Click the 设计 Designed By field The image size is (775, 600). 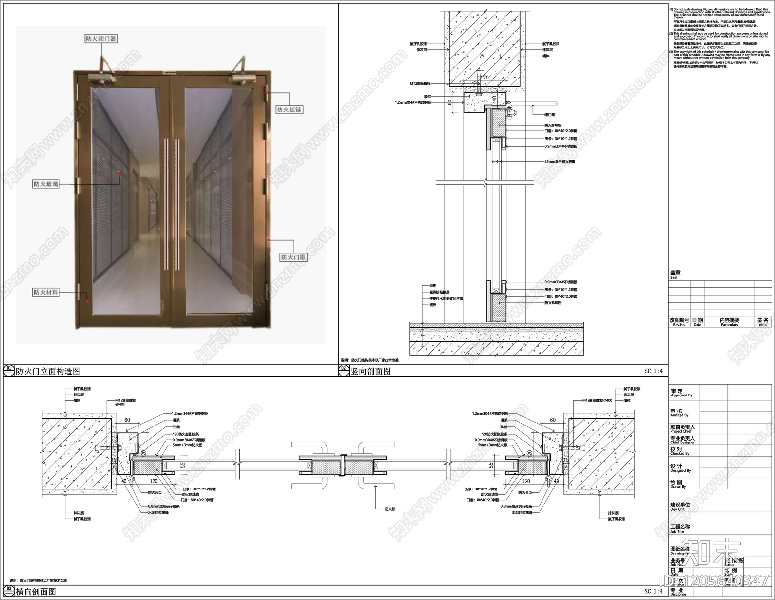tap(719, 468)
